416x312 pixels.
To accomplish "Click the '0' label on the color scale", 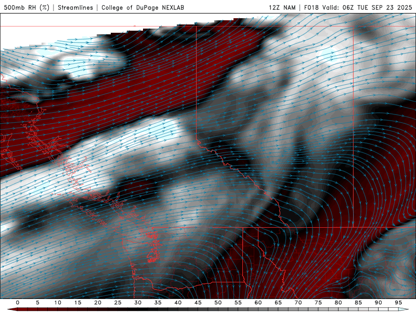I will [18, 303].
